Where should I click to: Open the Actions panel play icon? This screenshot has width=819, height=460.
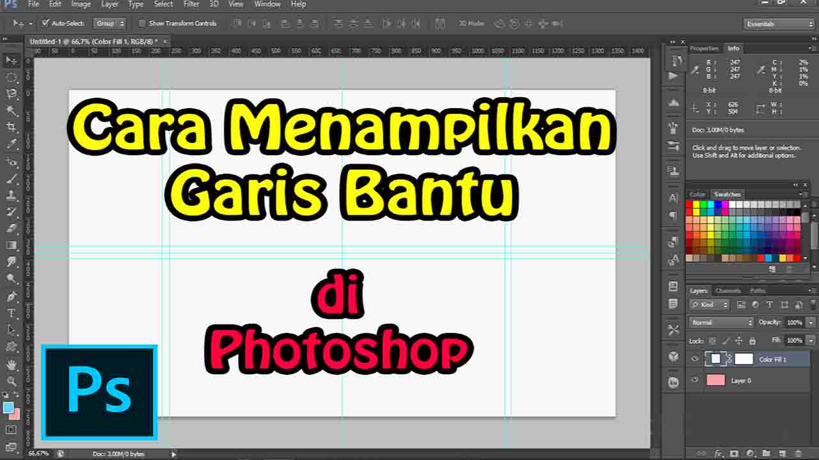(x=673, y=76)
